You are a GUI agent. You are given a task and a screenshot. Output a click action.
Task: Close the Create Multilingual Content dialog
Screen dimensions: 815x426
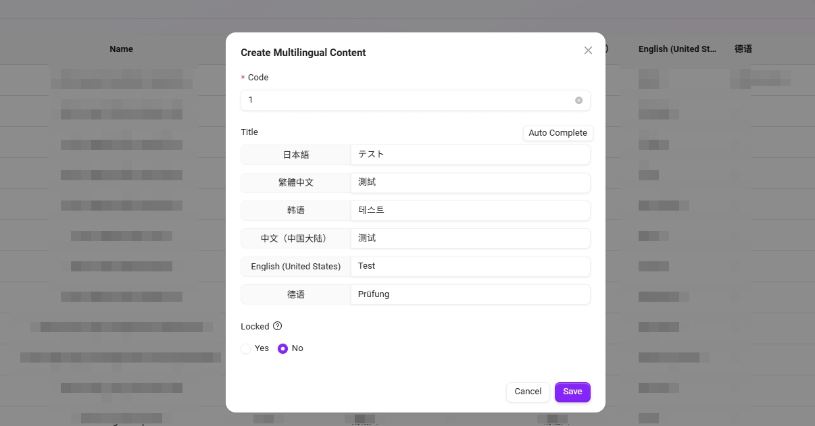point(588,51)
